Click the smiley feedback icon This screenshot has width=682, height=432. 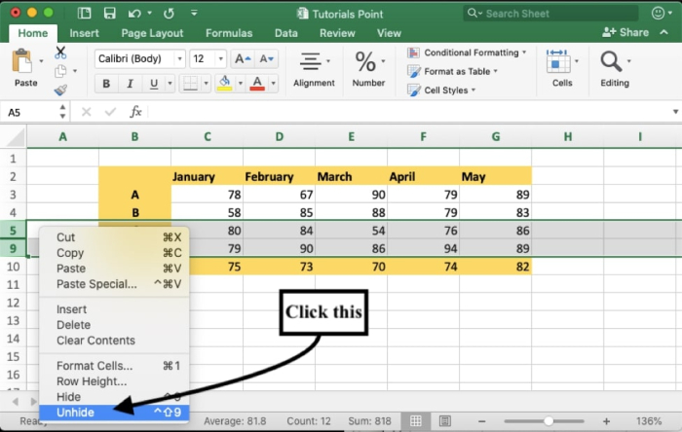(658, 13)
